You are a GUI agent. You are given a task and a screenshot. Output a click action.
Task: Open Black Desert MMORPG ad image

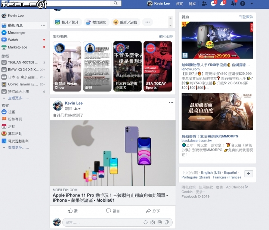pos(217,112)
